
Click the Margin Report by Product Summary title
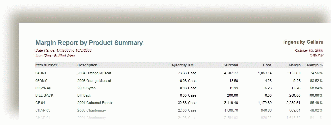click(x=89, y=43)
